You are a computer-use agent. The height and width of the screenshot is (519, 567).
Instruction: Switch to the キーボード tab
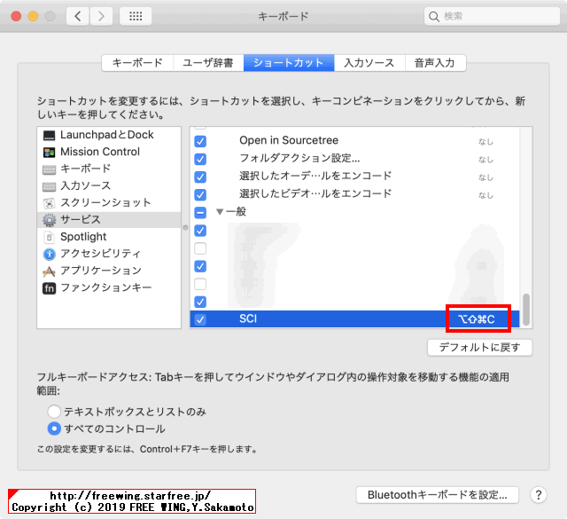(137, 63)
